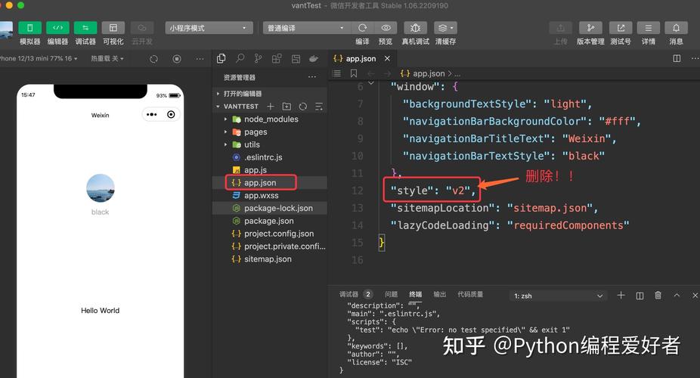Click the simulator capsule menu dots

coord(152,115)
